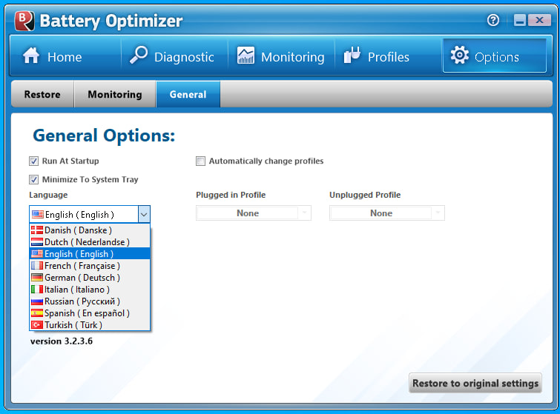Screen dimensions: 560x414
Task: Click French flag icon in language list
Action: pyautogui.click(x=37, y=266)
